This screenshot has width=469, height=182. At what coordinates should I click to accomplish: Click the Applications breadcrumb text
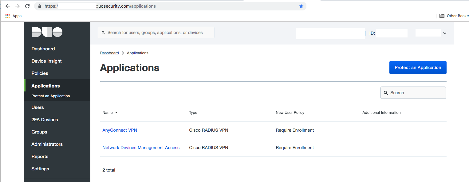click(x=138, y=53)
